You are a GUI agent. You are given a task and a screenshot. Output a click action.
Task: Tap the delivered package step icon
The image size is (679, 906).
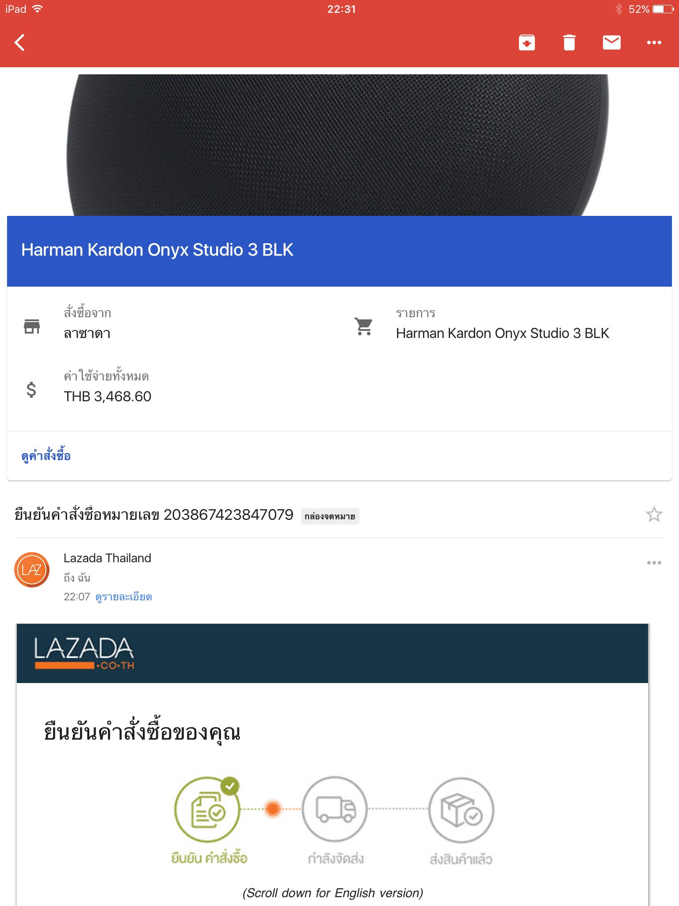(x=461, y=809)
